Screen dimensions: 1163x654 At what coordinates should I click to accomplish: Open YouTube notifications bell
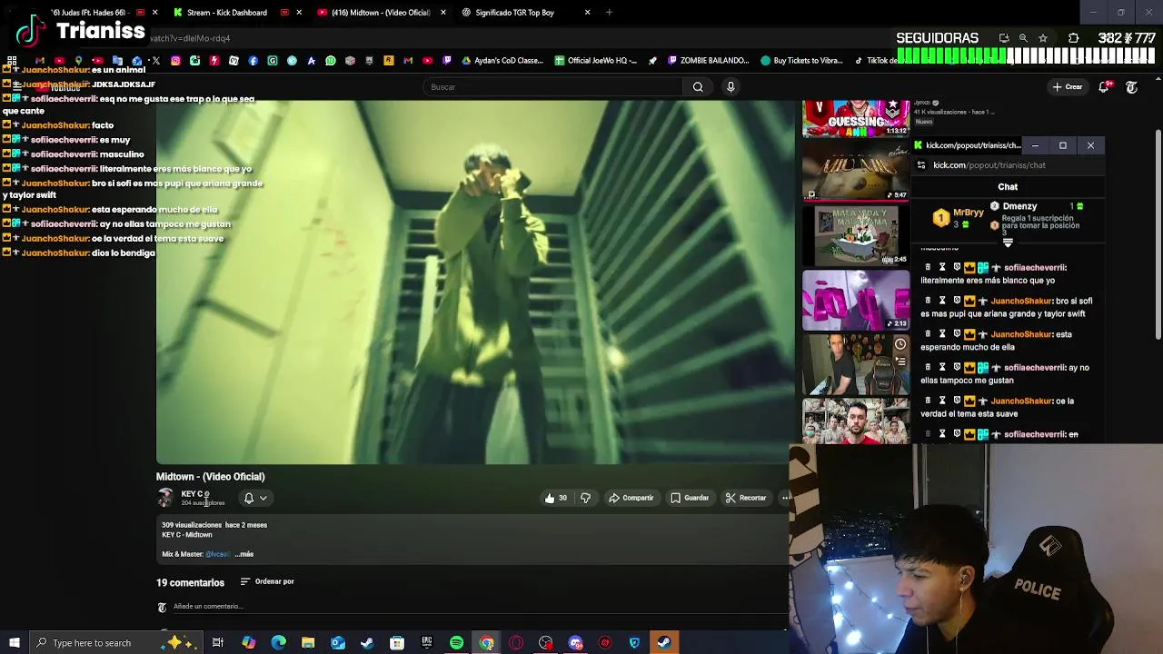click(x=1105, y=87)
